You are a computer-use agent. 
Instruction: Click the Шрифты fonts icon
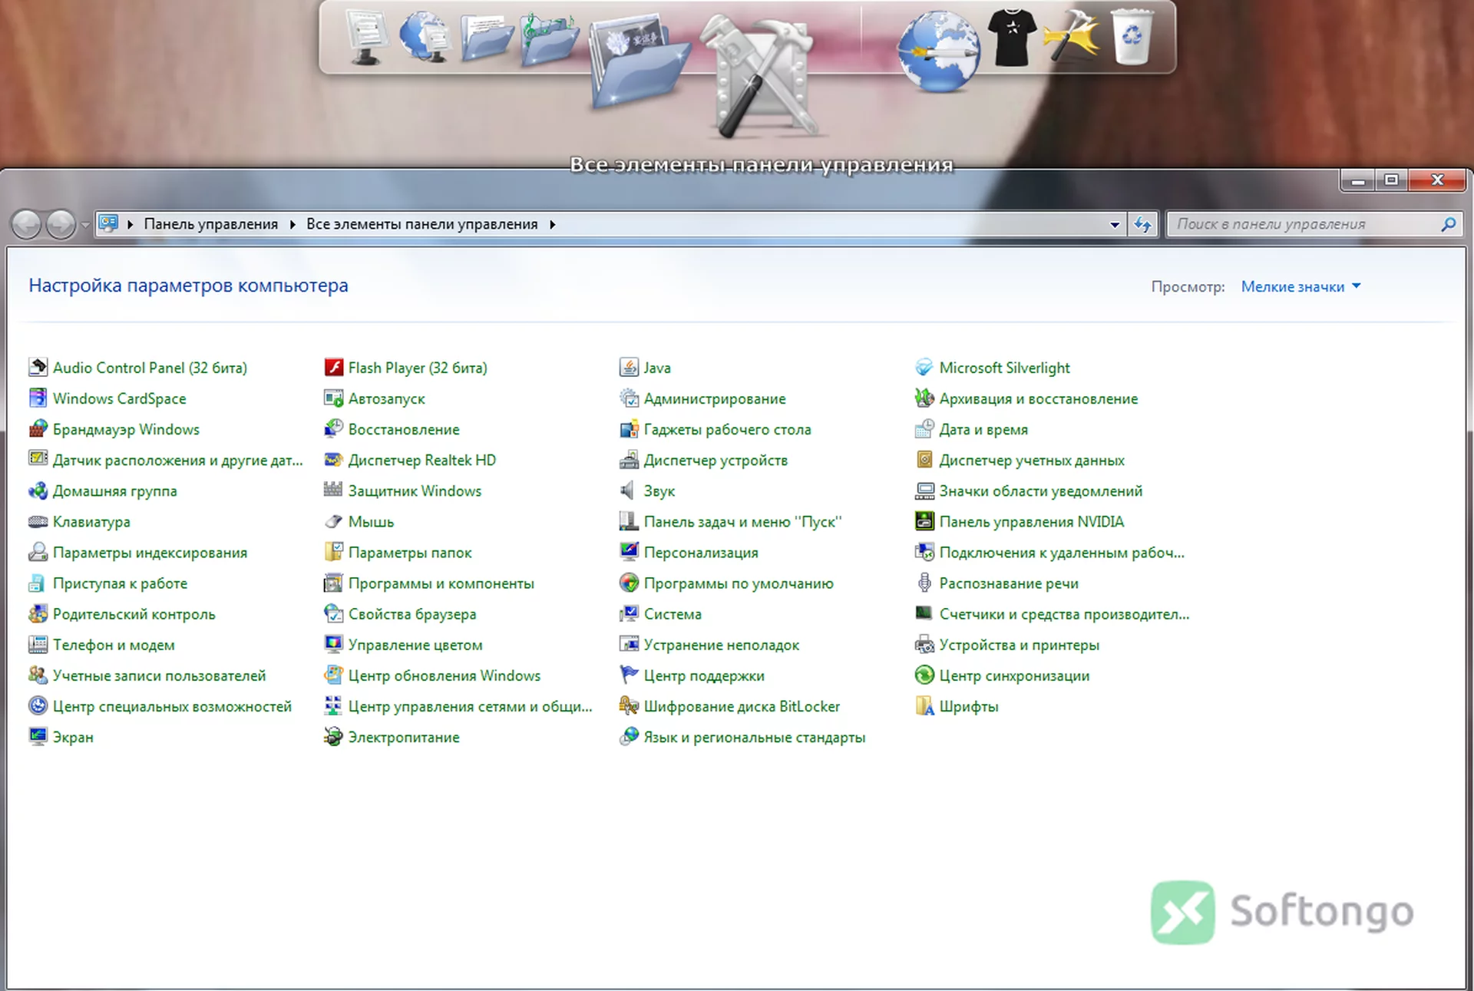(x=924, y=706)
